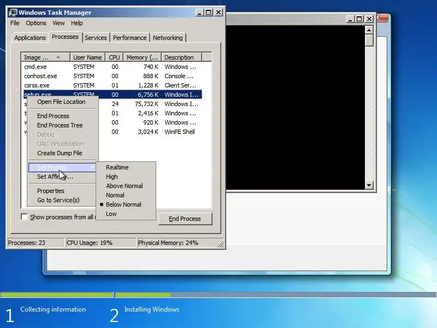Sort by Description column header
Viewport: 437px width, 328px height.
[181, 57]
